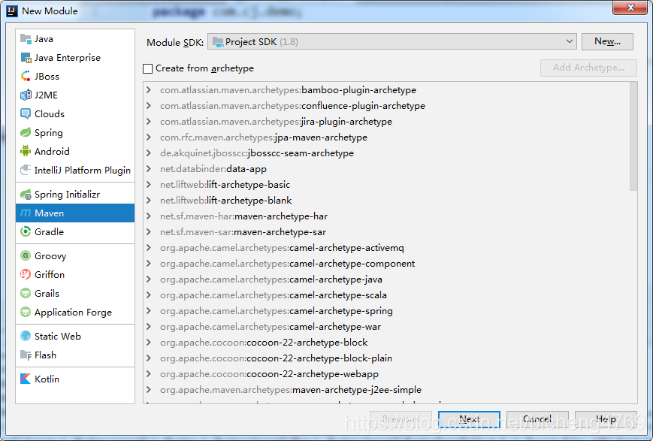Click the Help button

[606, 419]
